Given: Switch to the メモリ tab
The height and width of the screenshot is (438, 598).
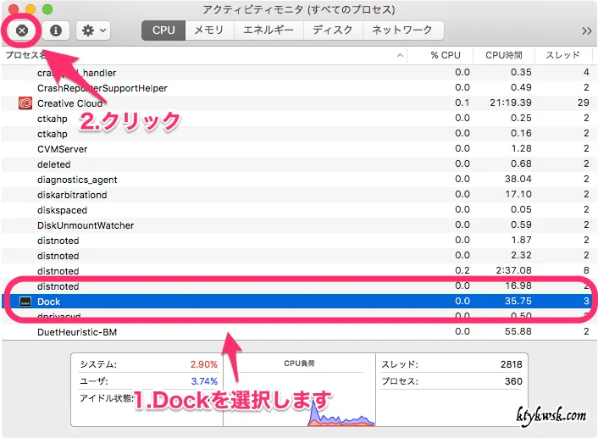Looking at the screenshot, I should click(209, 30).
